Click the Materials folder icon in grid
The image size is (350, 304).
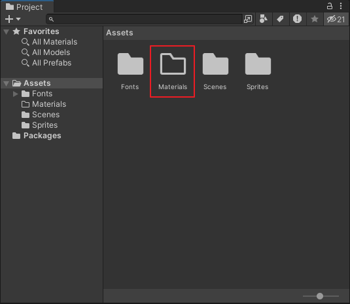coord(173,64)
